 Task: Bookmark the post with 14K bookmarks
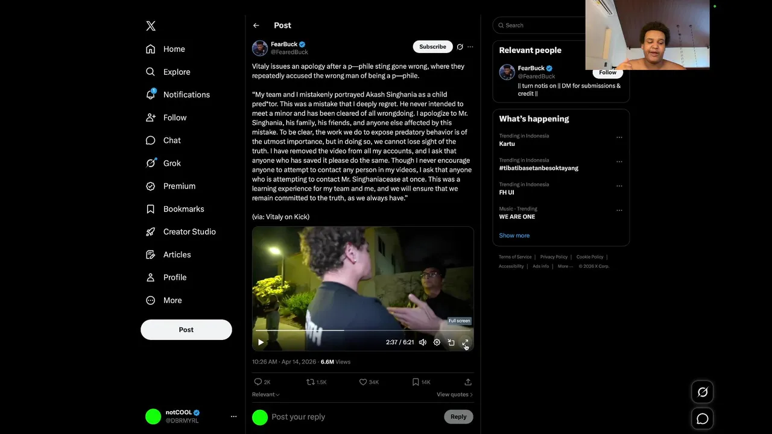421,382
